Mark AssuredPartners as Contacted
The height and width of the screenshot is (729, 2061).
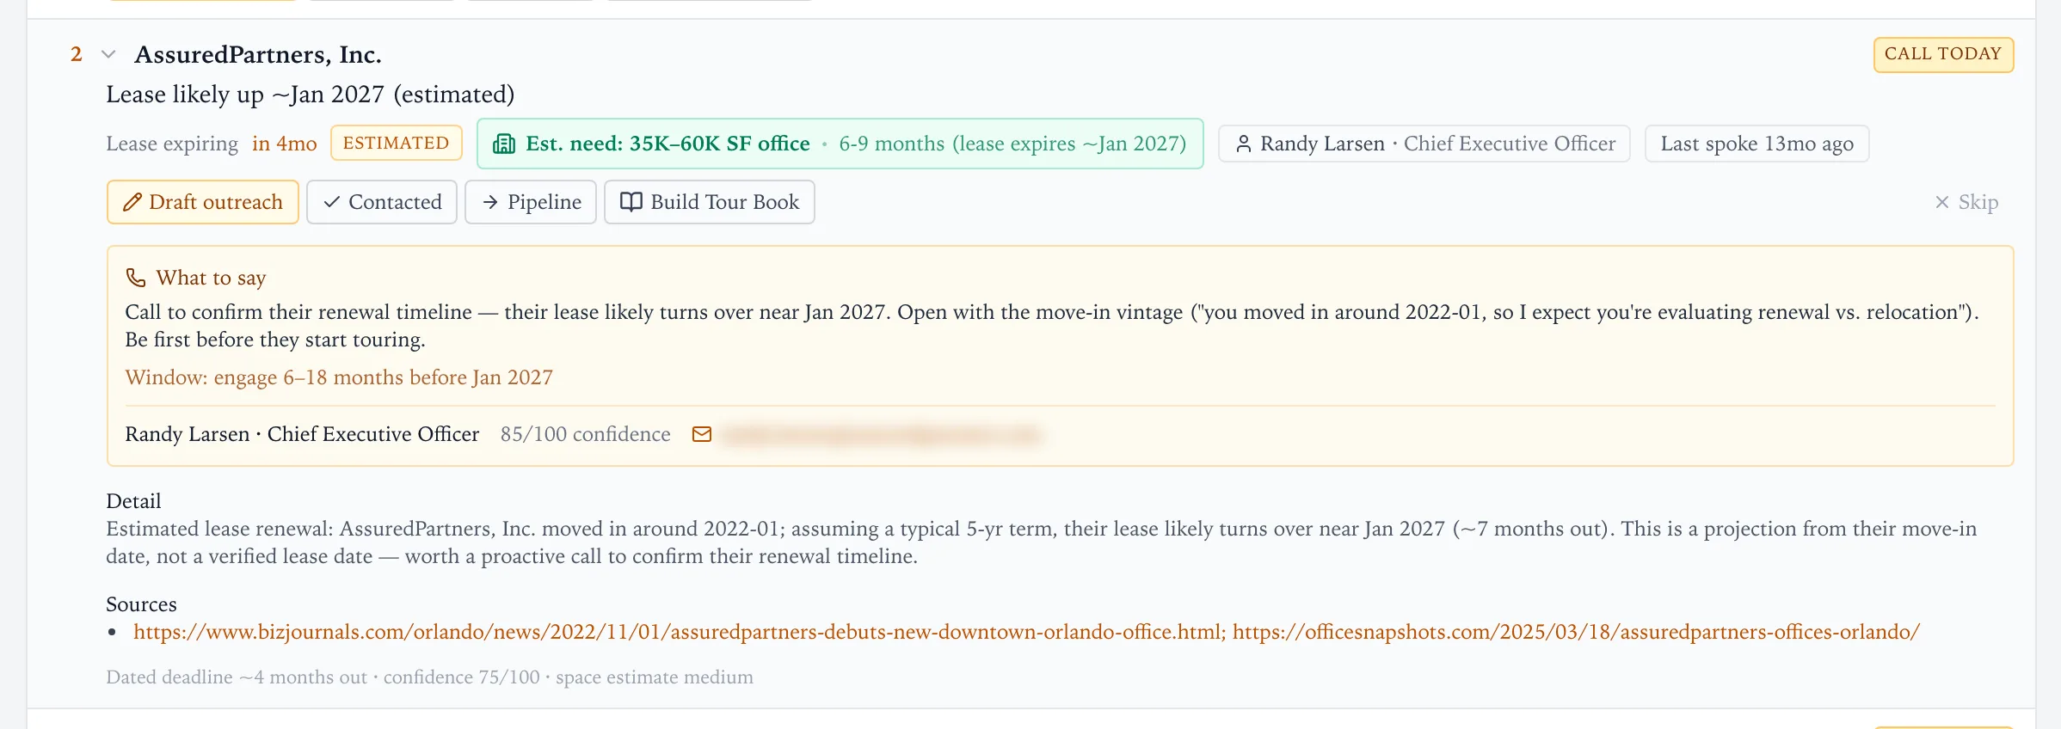tap(382, 202)
